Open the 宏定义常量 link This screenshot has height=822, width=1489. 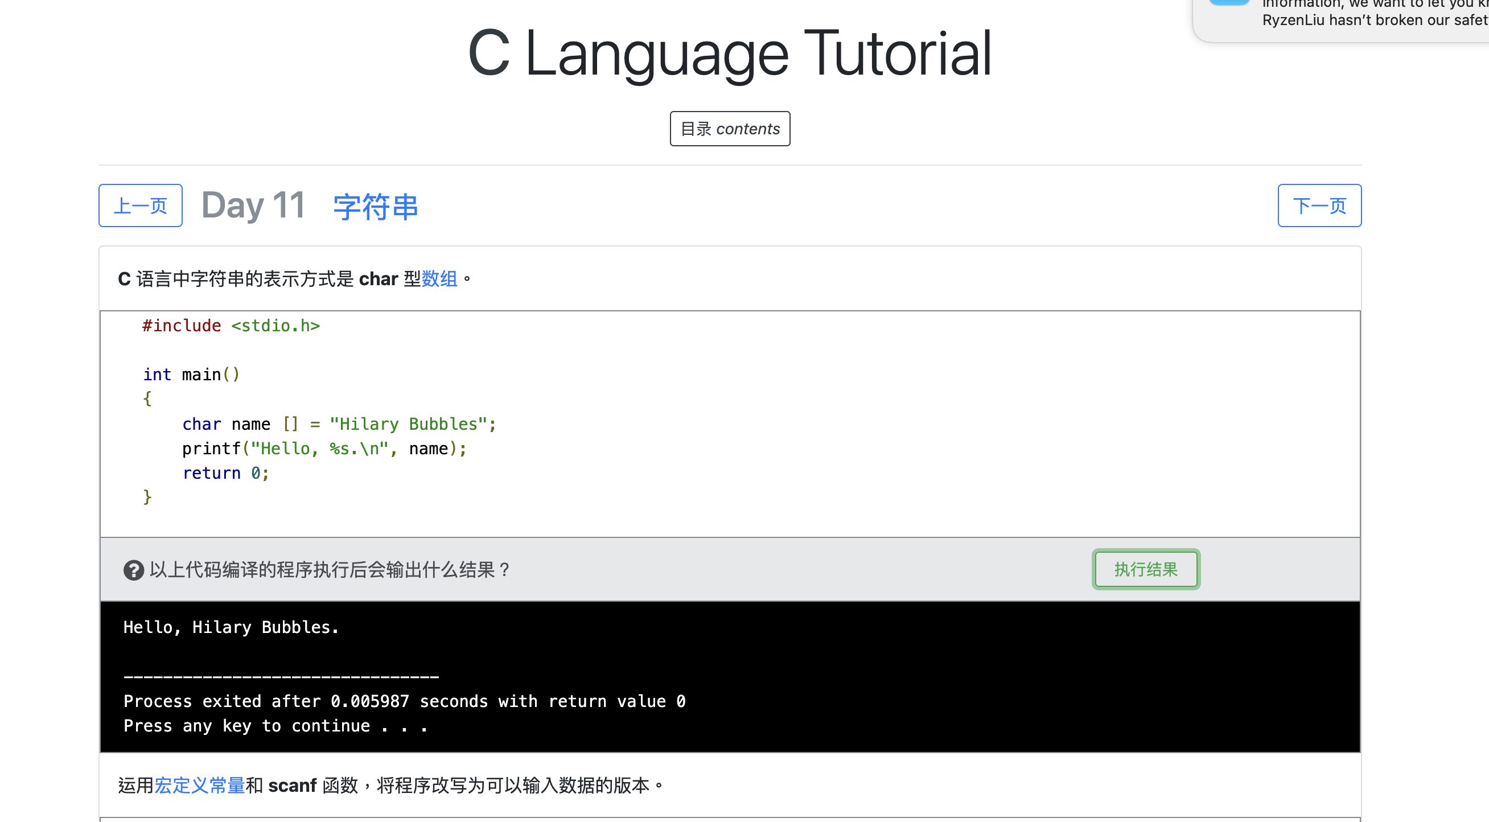199,785
